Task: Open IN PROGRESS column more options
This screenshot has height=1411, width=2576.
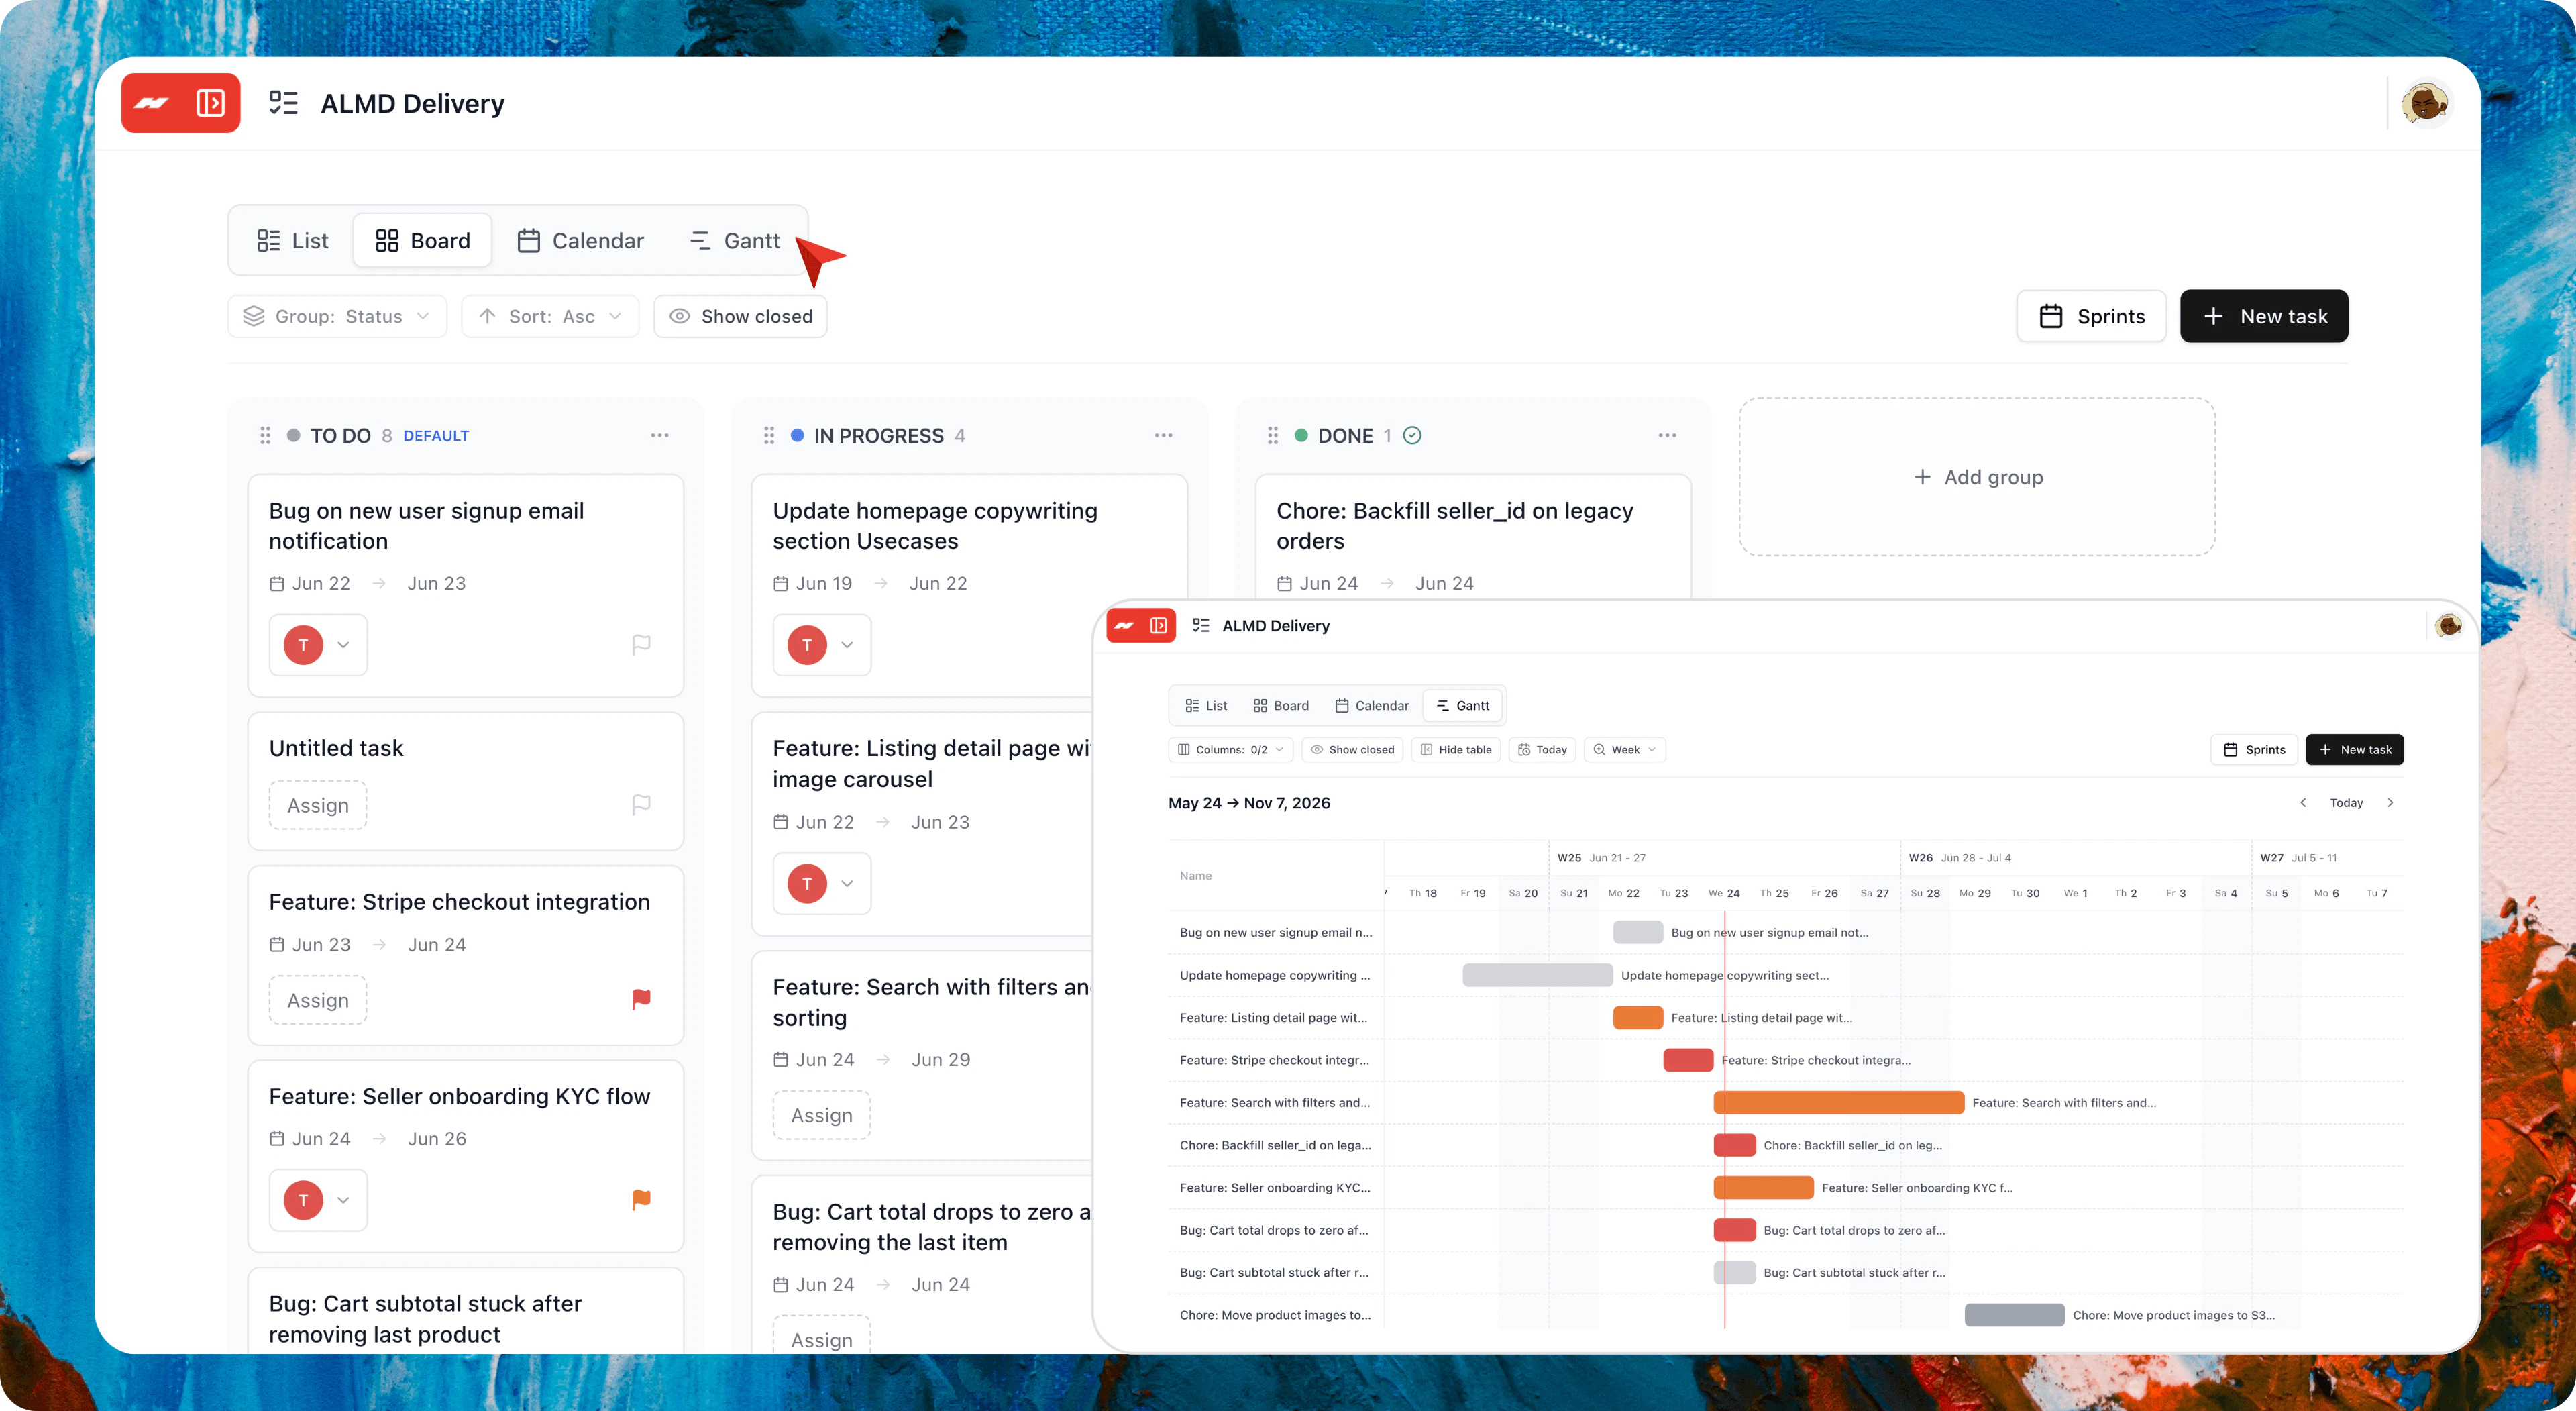Action: coord(1164,436)
